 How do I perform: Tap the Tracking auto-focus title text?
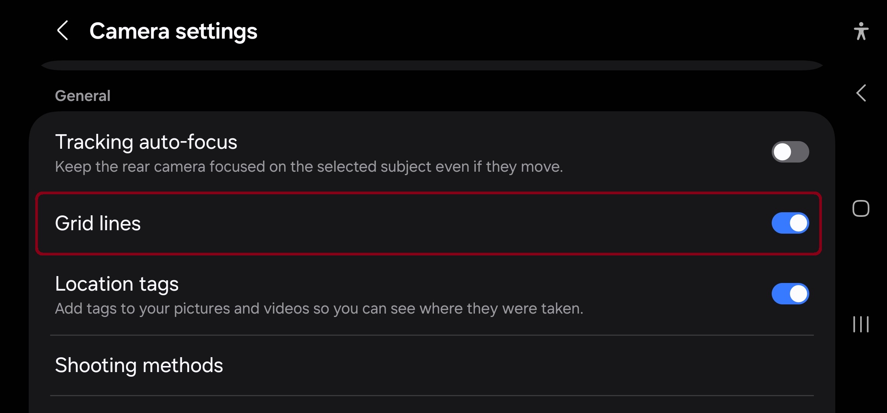pyautogui.click(x=146, y=142)
